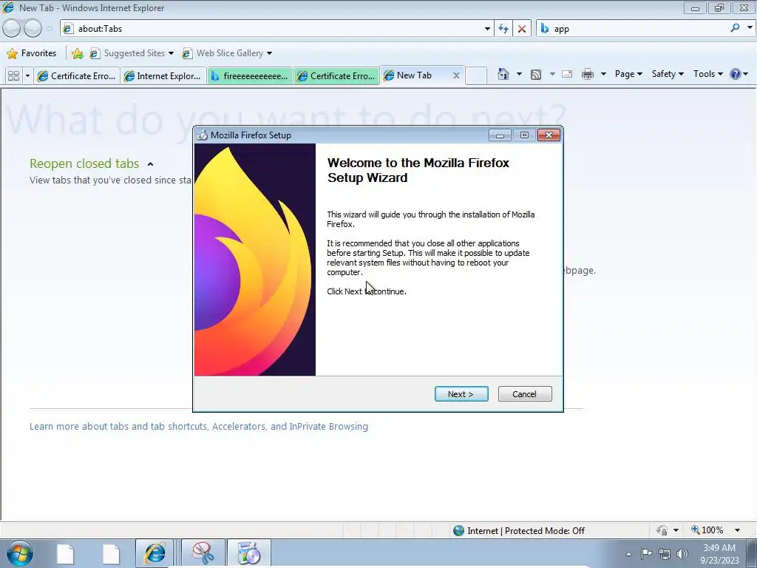
Task: Click the volume speaker tray icon
Action: 682,554
